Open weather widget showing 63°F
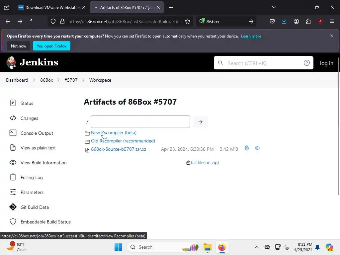 click(x=17, y=247)
